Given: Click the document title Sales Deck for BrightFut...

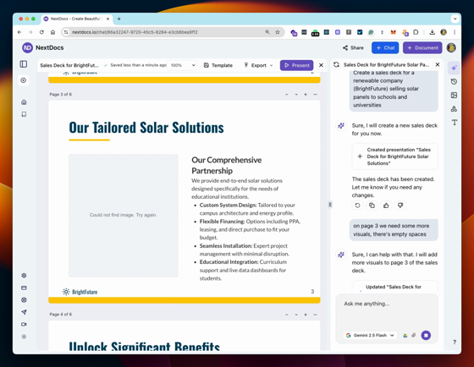Looking at the screenshot, I should click(x=69, y=65).
